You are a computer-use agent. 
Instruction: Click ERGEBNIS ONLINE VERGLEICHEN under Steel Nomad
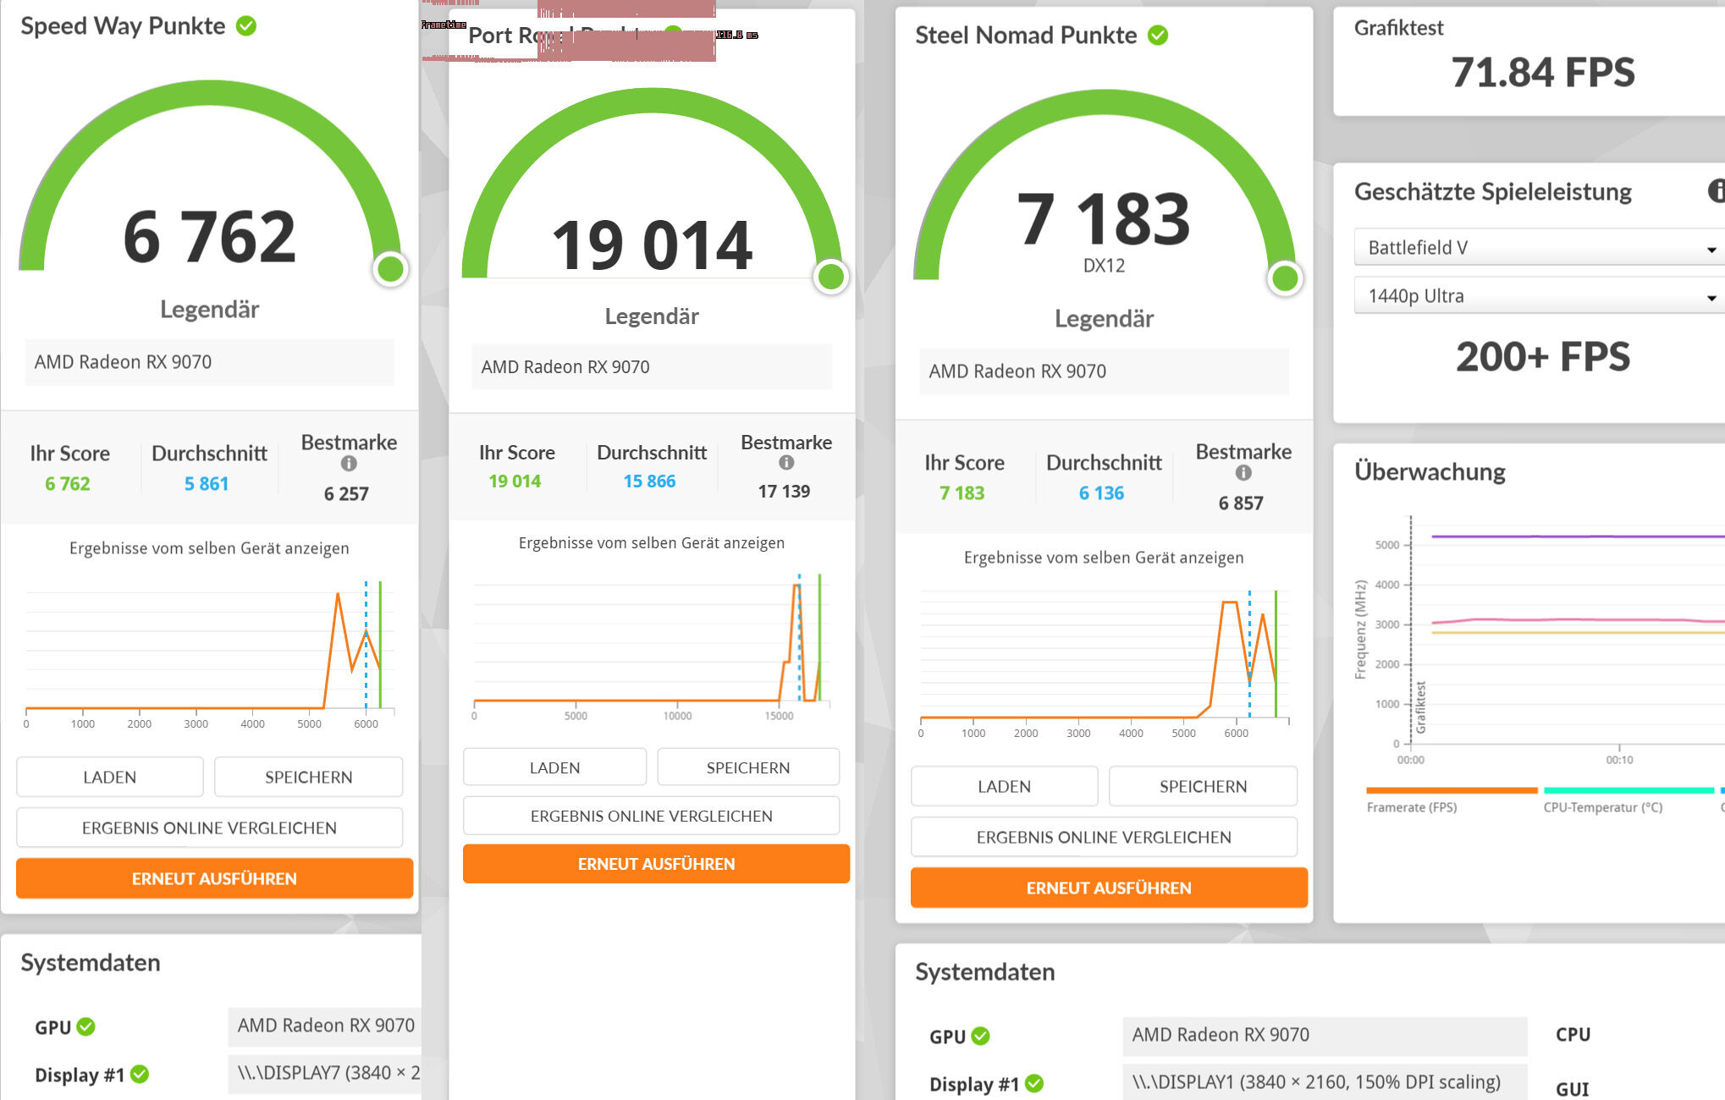(1103, 837)
